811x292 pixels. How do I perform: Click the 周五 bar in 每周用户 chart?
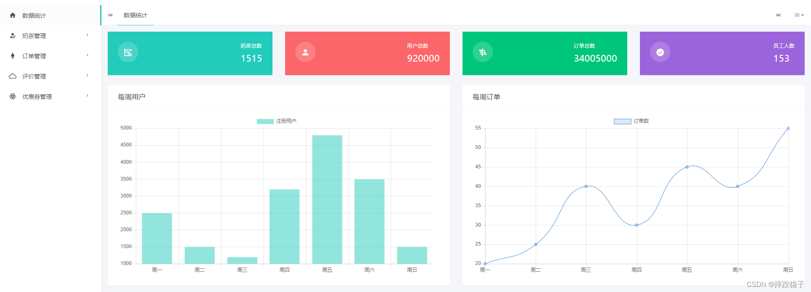click(327, 200)
